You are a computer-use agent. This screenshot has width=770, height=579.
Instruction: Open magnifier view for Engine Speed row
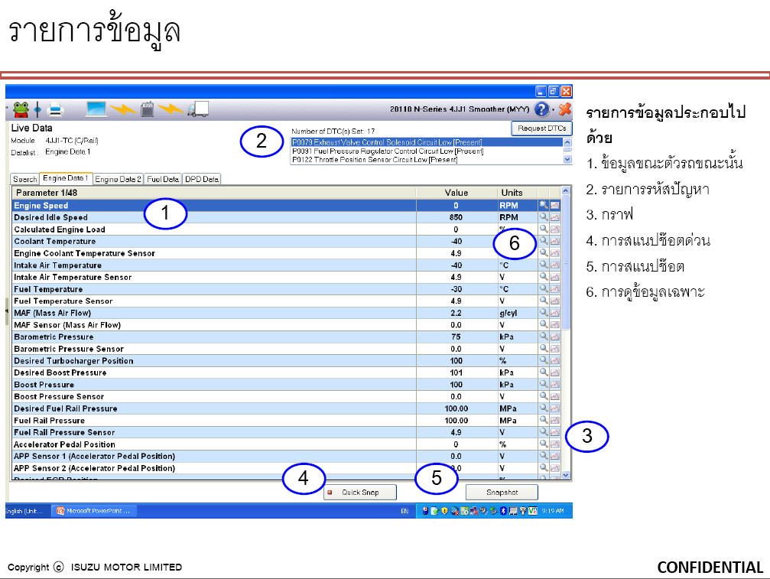coord(543,205)
